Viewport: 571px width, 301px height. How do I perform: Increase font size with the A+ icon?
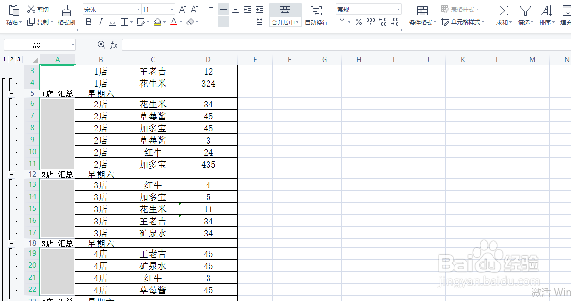[182, 9]
